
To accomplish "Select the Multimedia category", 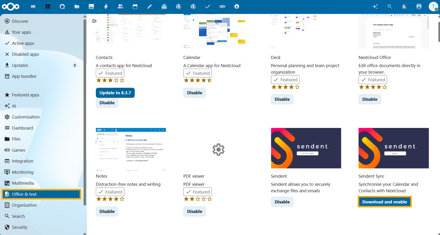I will click(41, 183).
